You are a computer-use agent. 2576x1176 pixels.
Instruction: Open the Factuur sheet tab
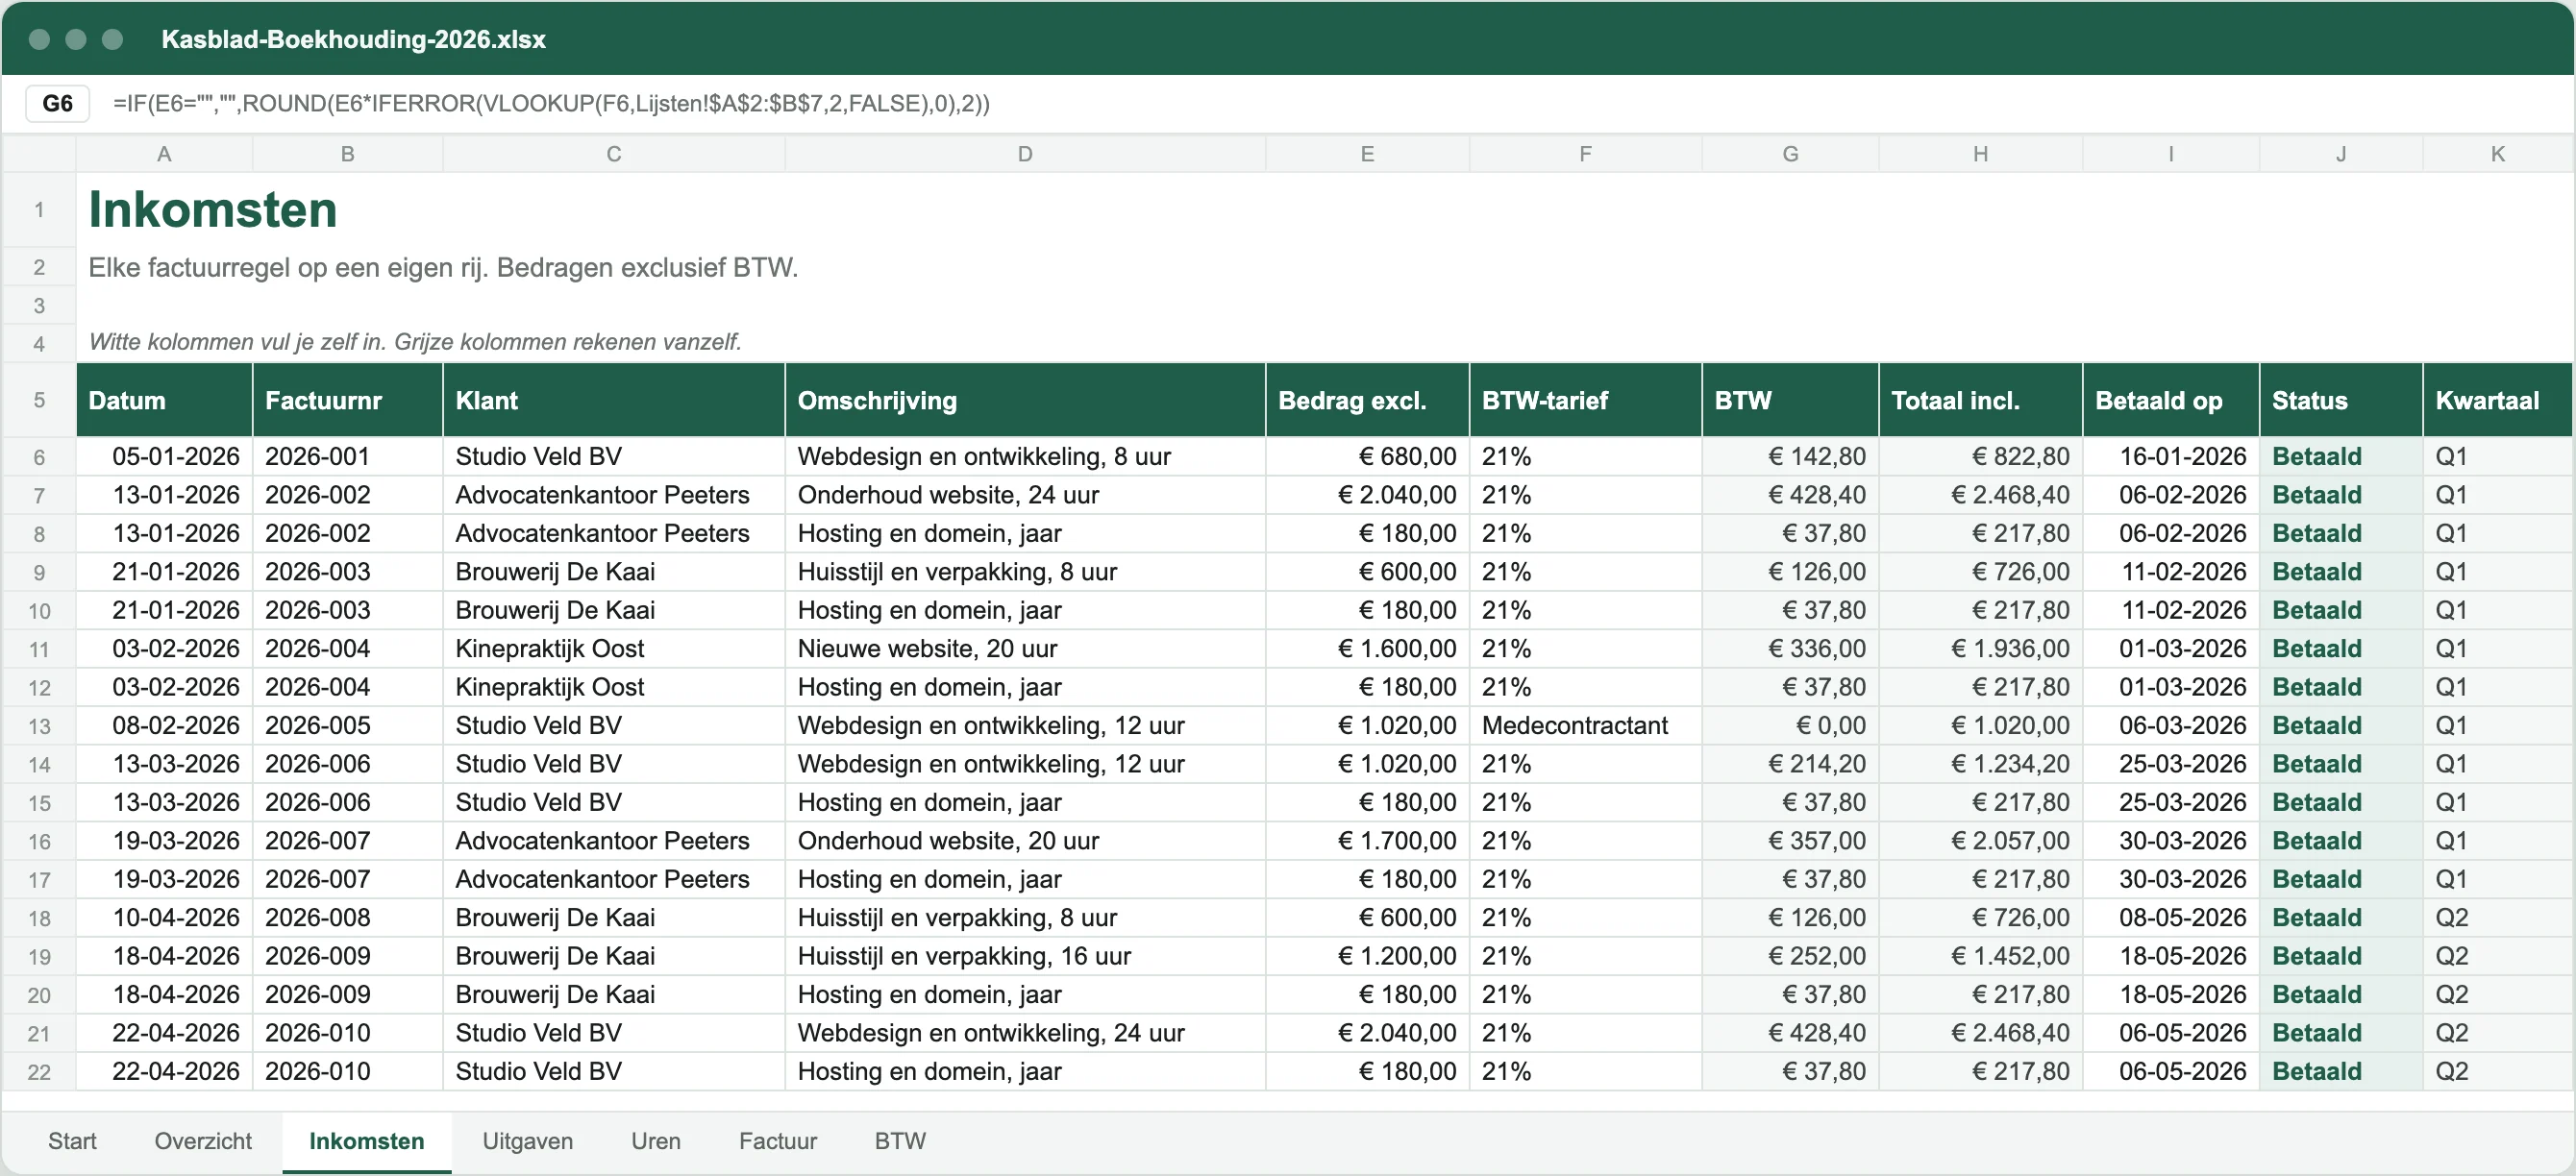[777, 1141]
